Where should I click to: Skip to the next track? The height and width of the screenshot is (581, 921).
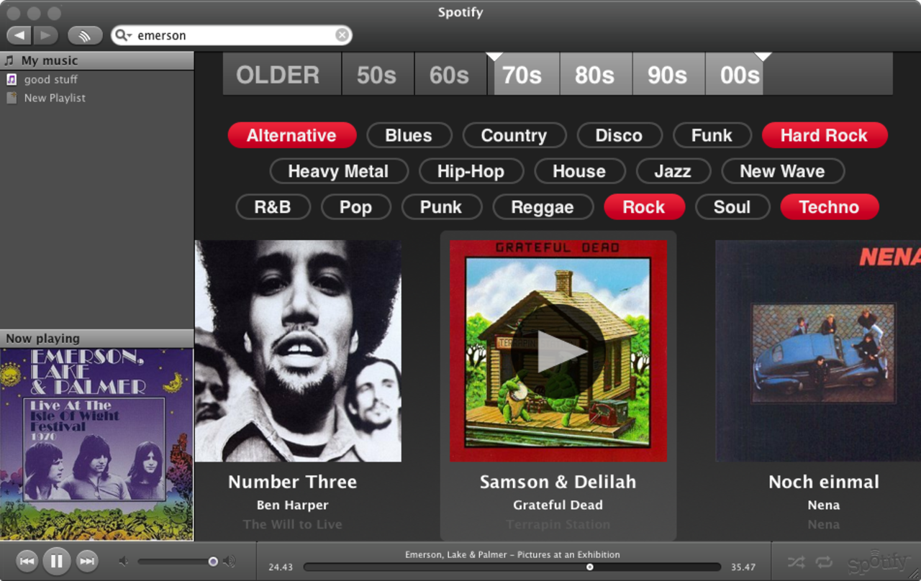click(x=86, y=562)
